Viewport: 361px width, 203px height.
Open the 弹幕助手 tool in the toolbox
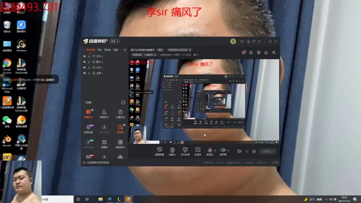tap(88, 114)
